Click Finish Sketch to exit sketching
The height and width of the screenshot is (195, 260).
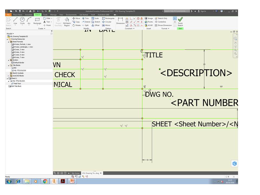click(180, 22)
